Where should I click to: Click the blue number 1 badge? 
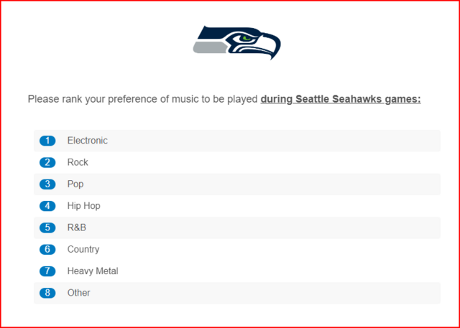pyautogui.click(x=47, y=141)
